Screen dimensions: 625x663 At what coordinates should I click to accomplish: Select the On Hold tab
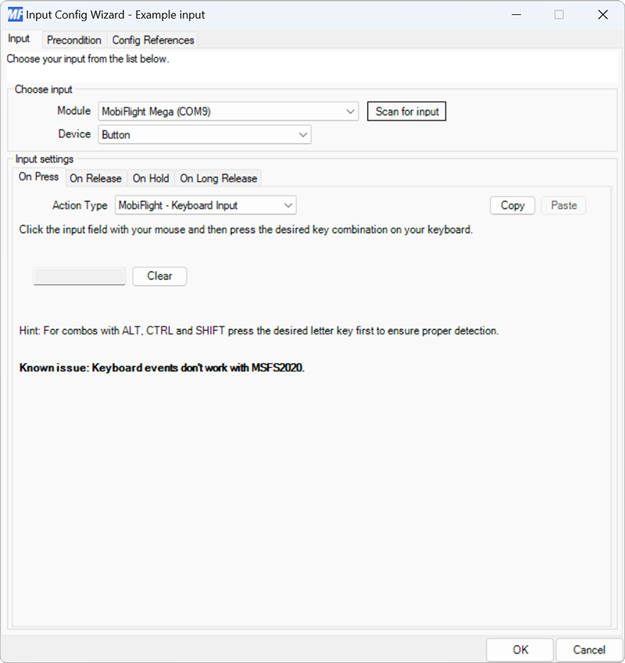tap(150, 178)
